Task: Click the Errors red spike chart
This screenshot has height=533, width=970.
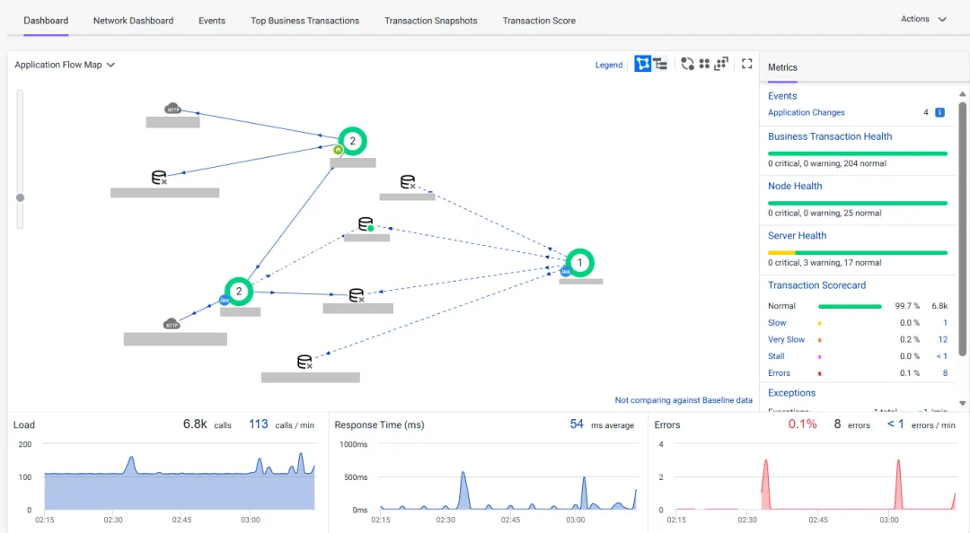Action: [x=816, y=485]
